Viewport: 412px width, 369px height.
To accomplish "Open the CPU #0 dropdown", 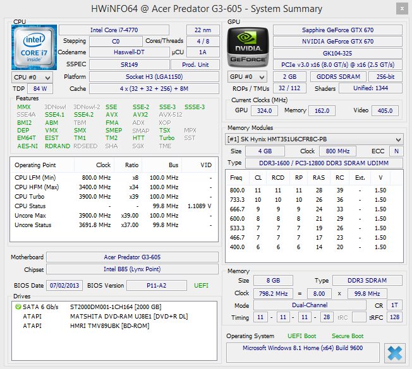I will point(32,78).
